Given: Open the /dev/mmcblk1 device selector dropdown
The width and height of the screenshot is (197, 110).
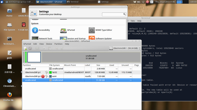Looking at the screenshot, I should click(125, 48).
